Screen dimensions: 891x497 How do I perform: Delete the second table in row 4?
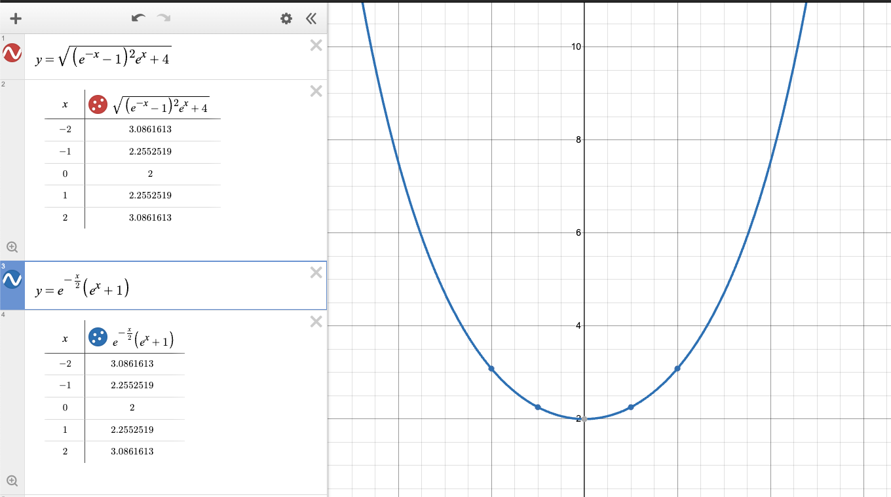point(316,321)
